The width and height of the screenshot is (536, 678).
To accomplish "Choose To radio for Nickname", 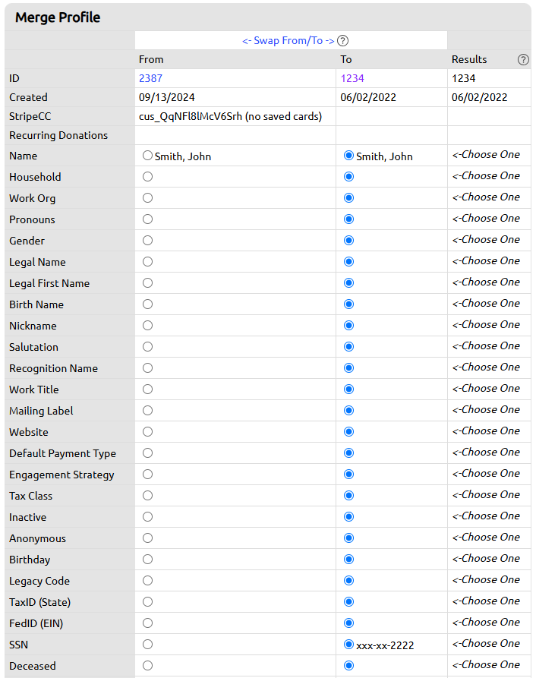I will (348, 325).
